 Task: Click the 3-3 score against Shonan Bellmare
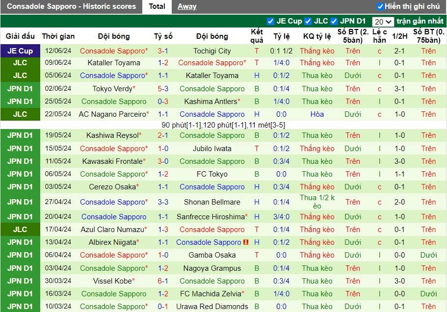(163, 202)
